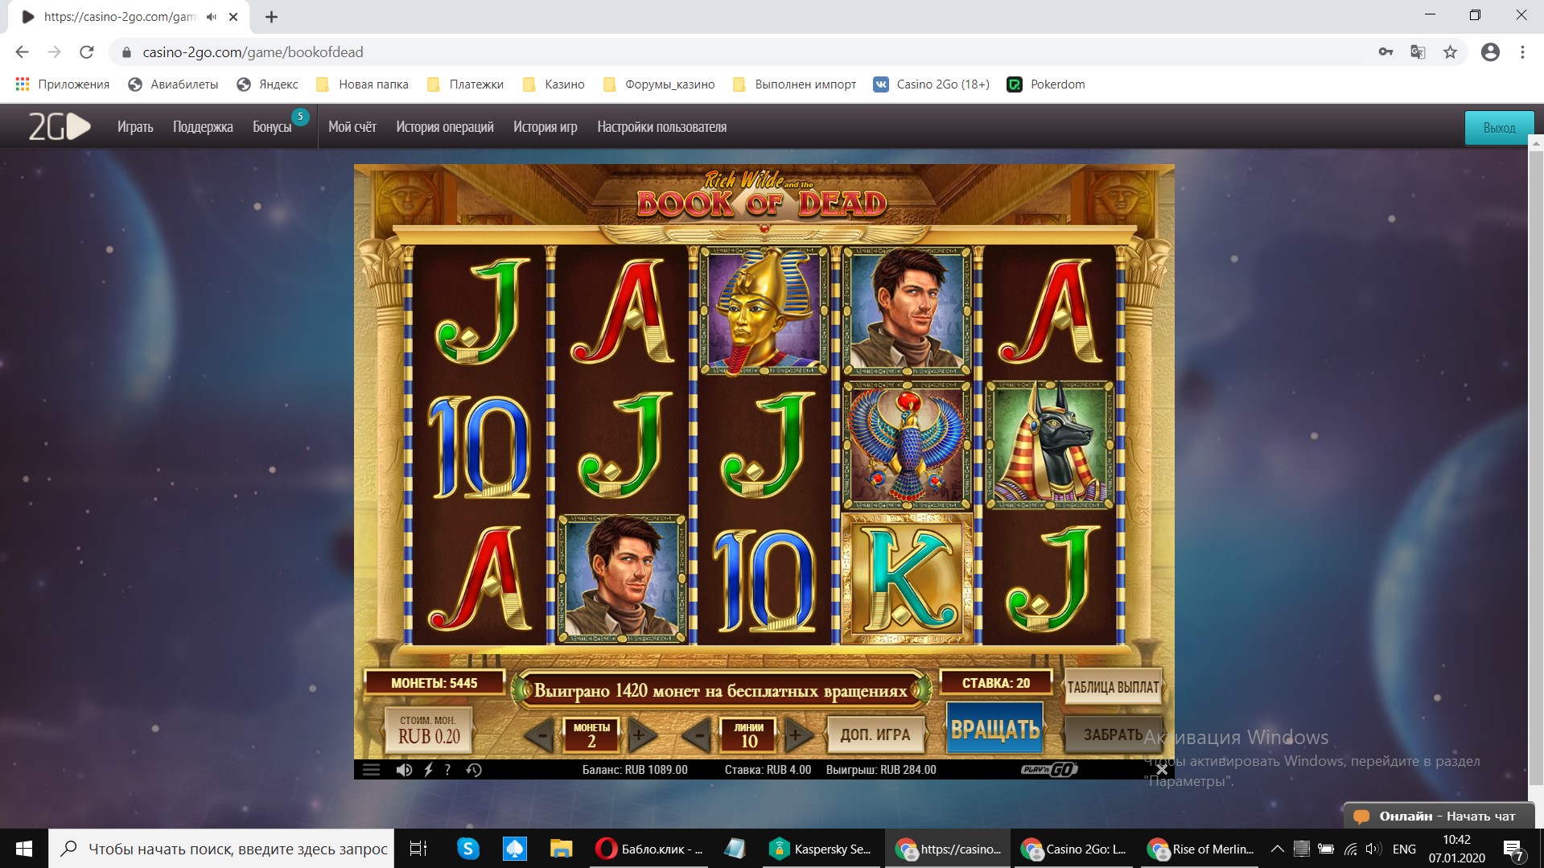Click the Выход logout button
This screenshot has width=1544, height=868.
(x=1499, y=128)
